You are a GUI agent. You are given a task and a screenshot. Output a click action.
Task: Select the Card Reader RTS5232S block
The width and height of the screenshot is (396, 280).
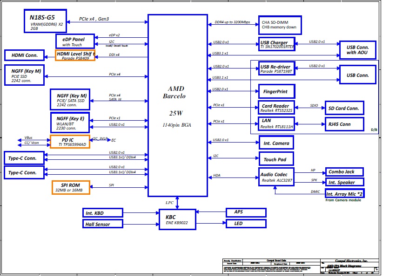pos(277,108)
